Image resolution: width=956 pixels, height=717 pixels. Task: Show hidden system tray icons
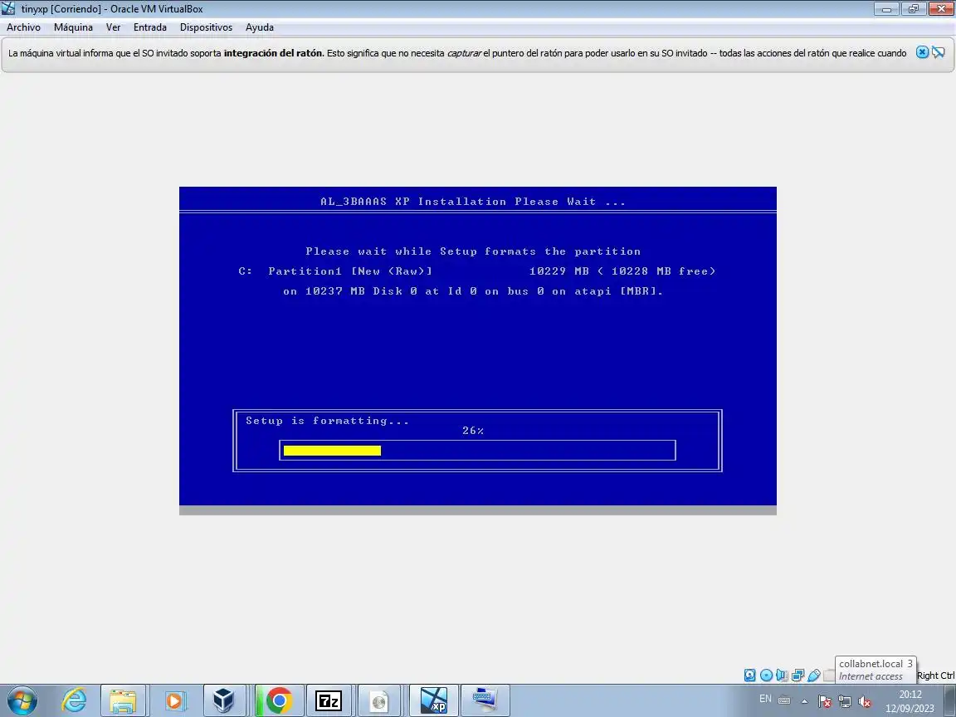tap(804, 701)
